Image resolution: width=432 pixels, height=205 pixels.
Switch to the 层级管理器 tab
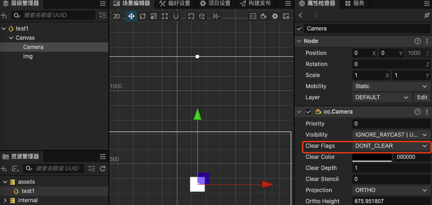[21, 4]
